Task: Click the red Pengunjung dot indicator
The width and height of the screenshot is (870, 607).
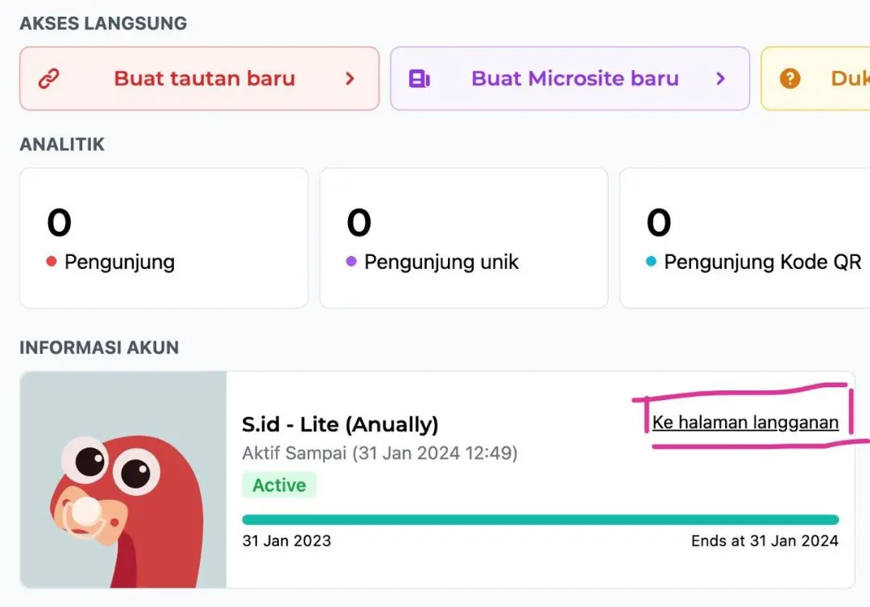Action: click(x=52, y=262)
